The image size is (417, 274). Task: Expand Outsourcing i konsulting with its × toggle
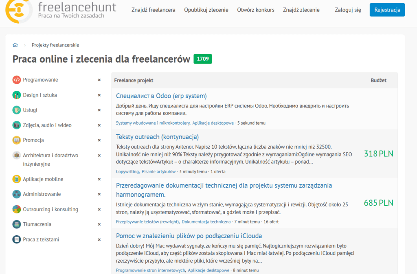click(99, 210)
